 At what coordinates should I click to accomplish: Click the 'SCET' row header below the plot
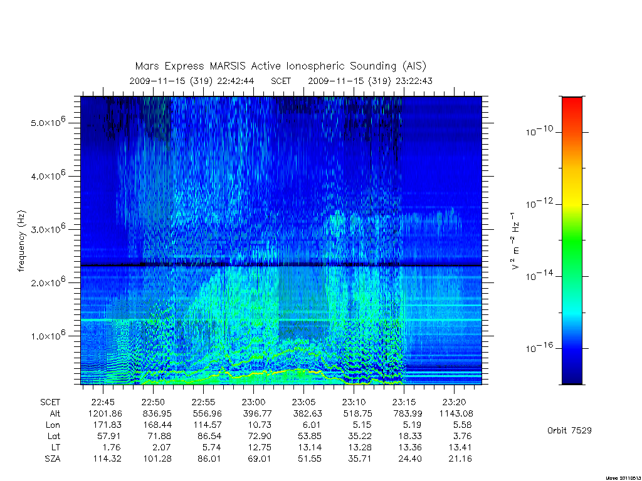(x=50, y=402)
